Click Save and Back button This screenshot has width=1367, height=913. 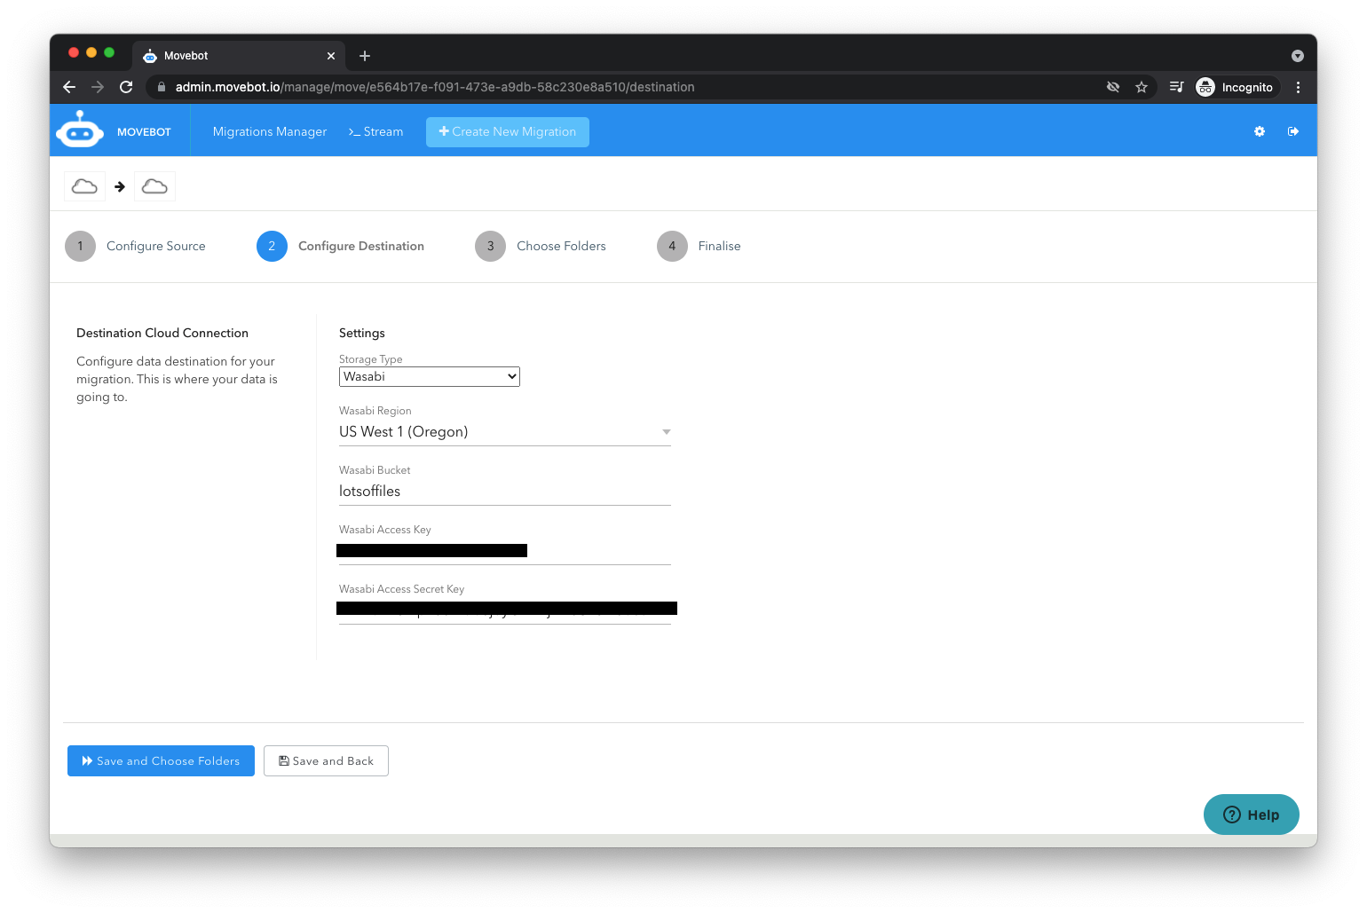326,760
